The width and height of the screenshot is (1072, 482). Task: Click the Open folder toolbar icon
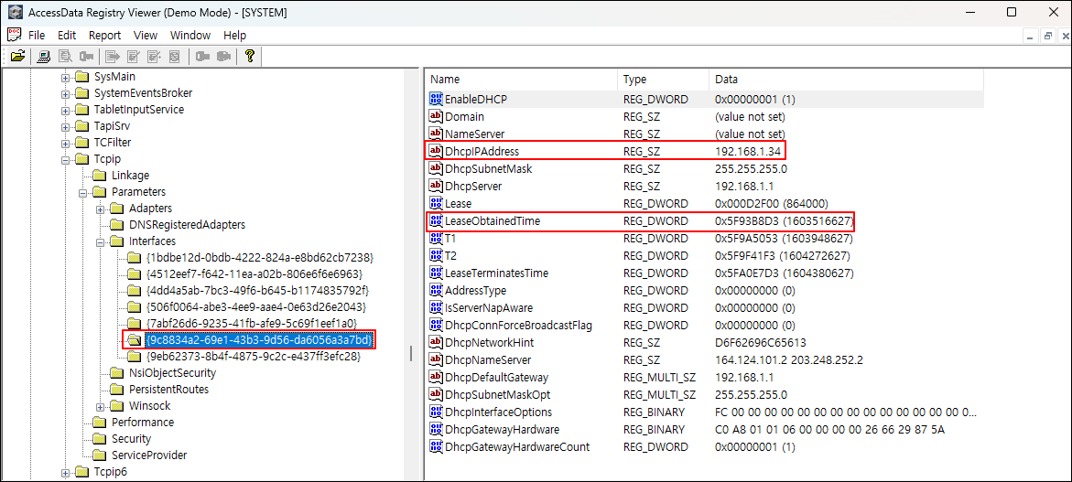pyautogui.click(x=17, y=56)
